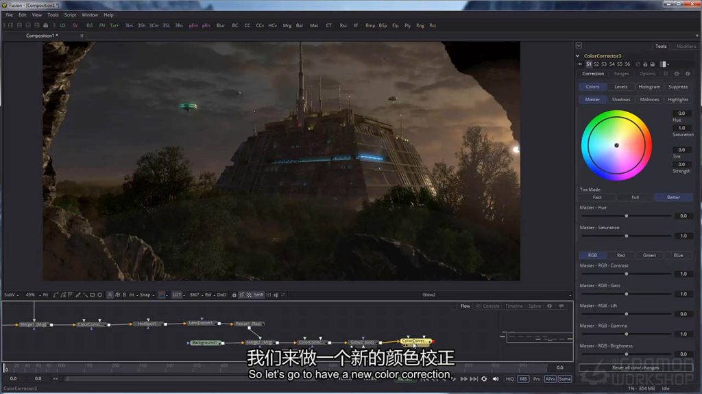Click the gear settings icon in tool tabs
Viewport: 702px width, 394px height.
(677, 74)
